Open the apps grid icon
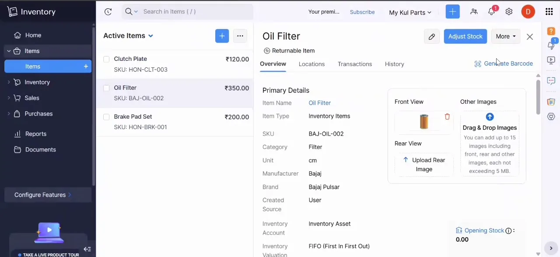 pyautogui.click(x=549, y=12)
